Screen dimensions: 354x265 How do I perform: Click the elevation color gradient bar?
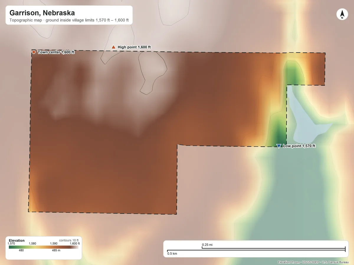click(44, 247)
